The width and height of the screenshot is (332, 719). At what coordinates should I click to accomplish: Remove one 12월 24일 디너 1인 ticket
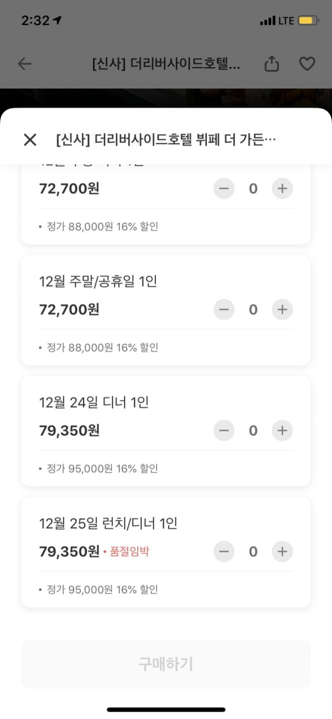click(224, 430)
